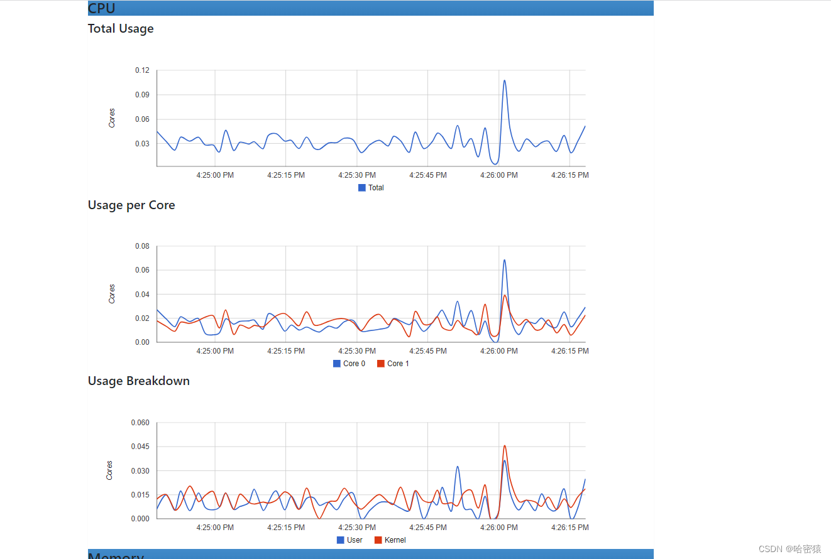Click the spike peak in Total Usage chart
831x559 pixels.
(504, 80)
